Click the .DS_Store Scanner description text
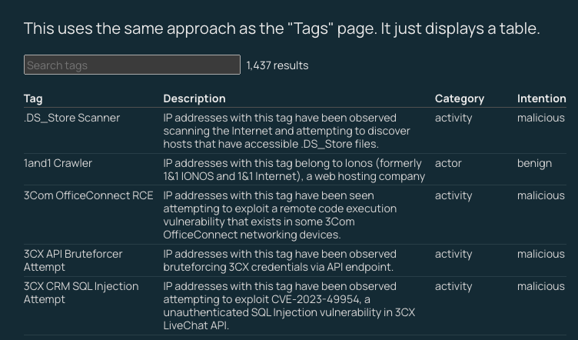Viewport: 578px width, 340px height. (287, 131)
